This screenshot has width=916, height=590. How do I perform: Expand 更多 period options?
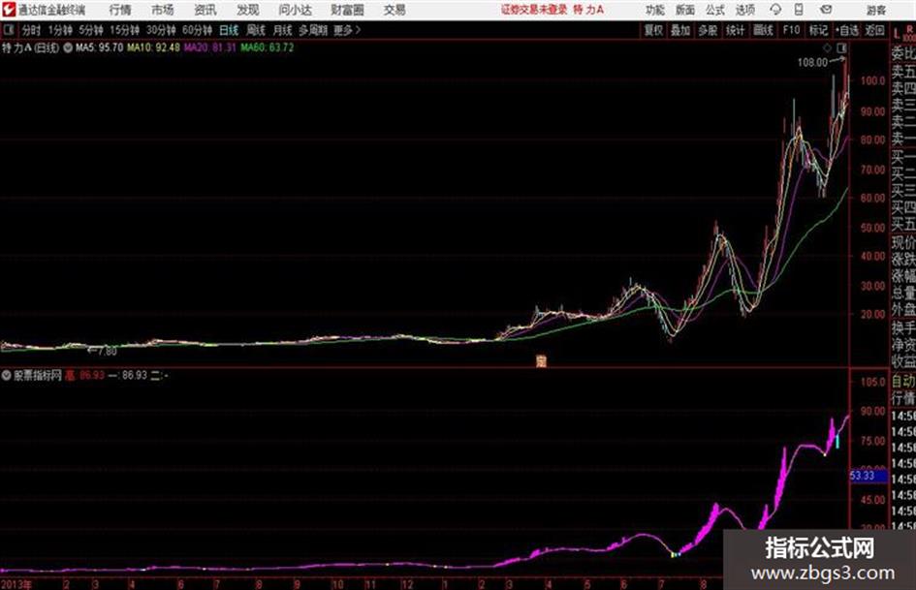tap(347, 30)
